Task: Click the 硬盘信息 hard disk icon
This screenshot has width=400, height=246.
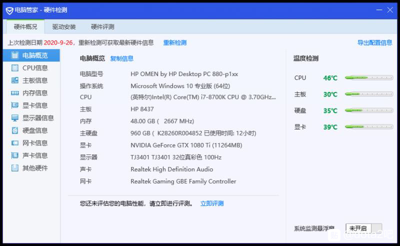Action: pos(15,130)
